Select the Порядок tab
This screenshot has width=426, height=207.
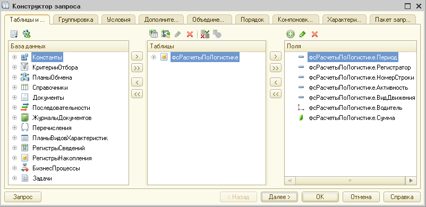coord(252,20)
